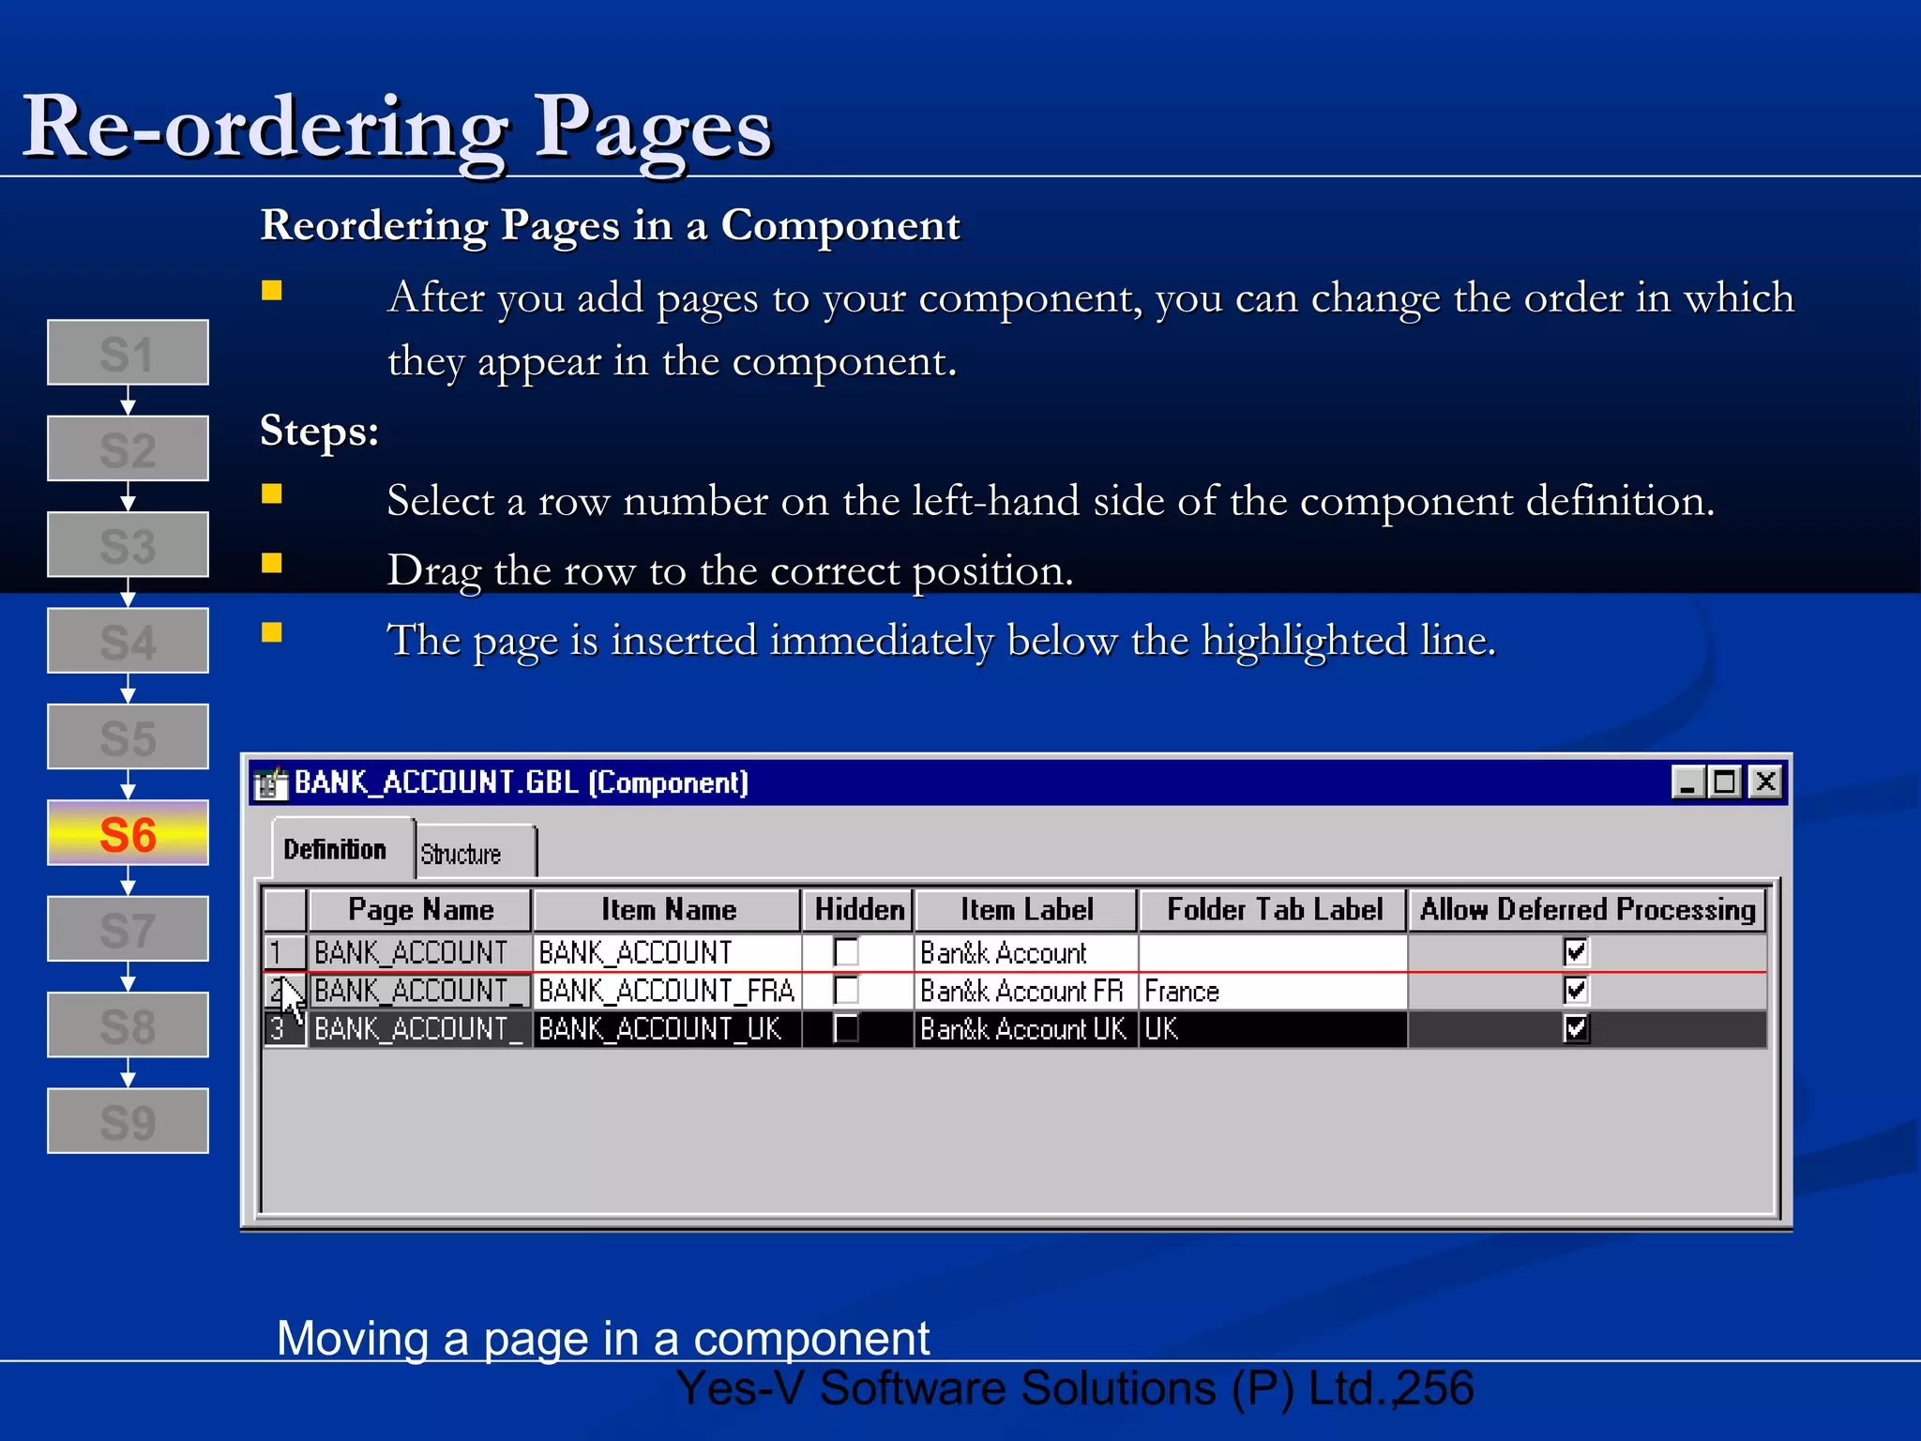This screenshot has width=1921, height=1441.
Task: Select row number 1 in component grid
Action: point(284,952)
